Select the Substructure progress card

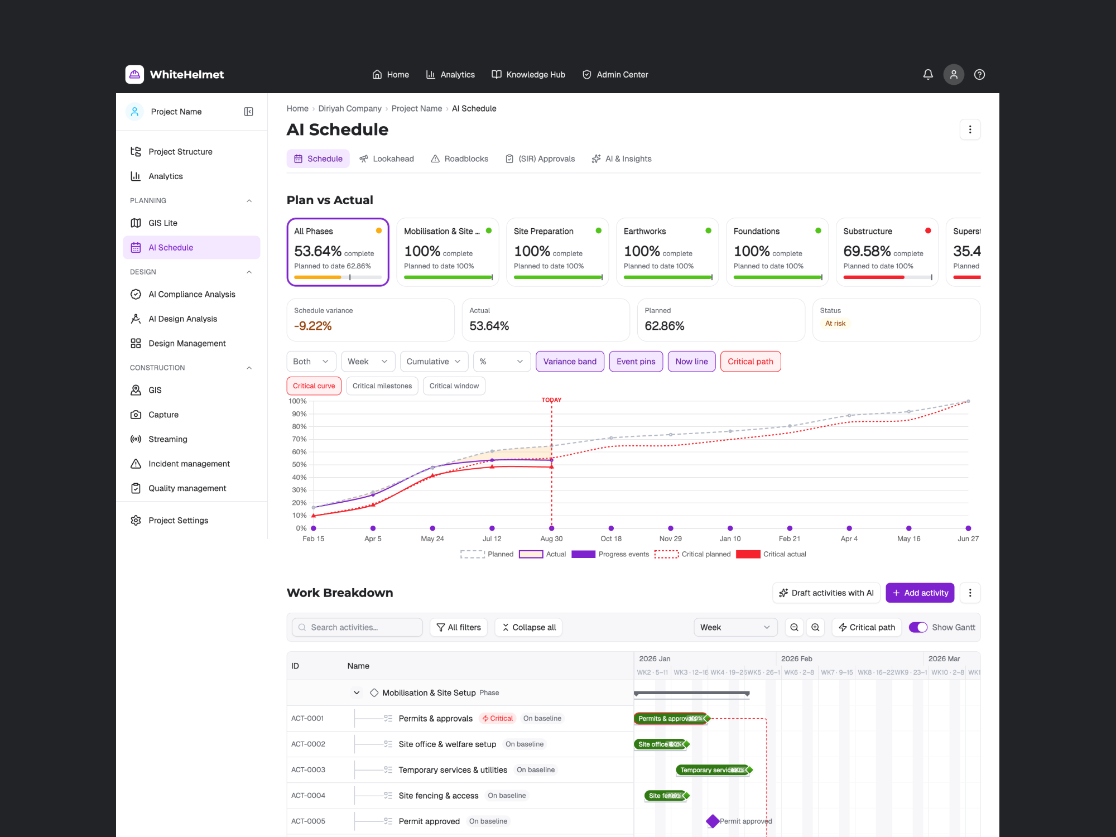887,252
